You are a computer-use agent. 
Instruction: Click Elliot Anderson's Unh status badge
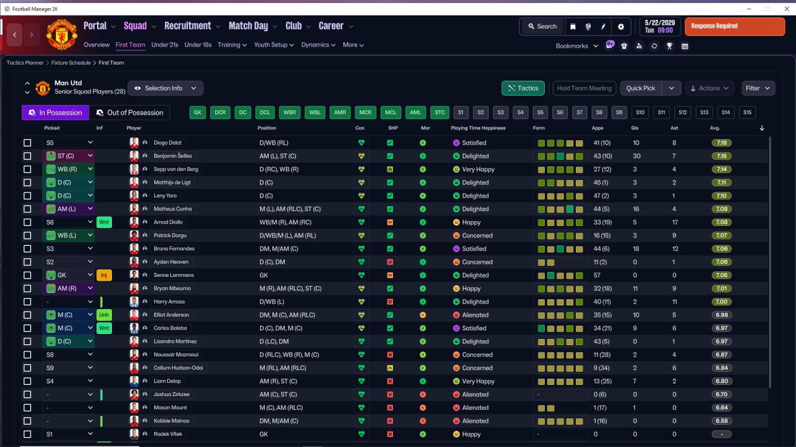[x=104, y=315]
